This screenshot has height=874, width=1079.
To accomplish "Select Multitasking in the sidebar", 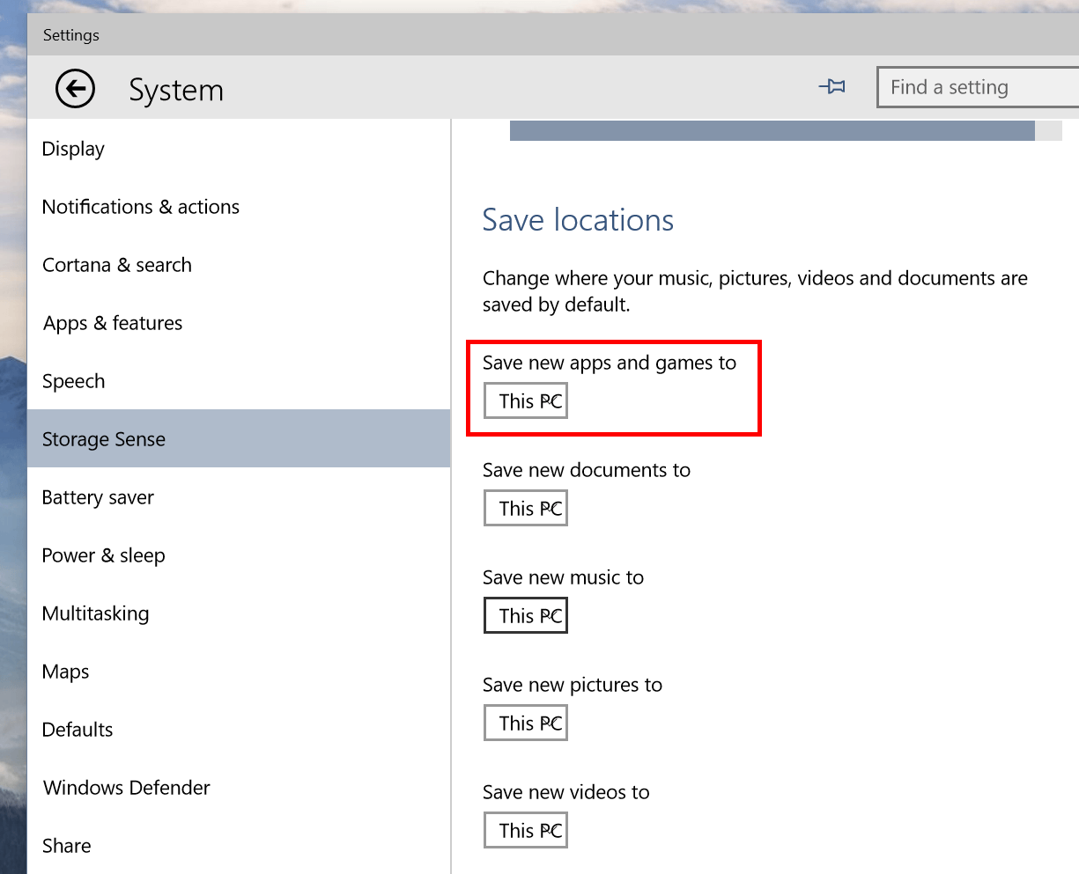I will tap(95, 613).
